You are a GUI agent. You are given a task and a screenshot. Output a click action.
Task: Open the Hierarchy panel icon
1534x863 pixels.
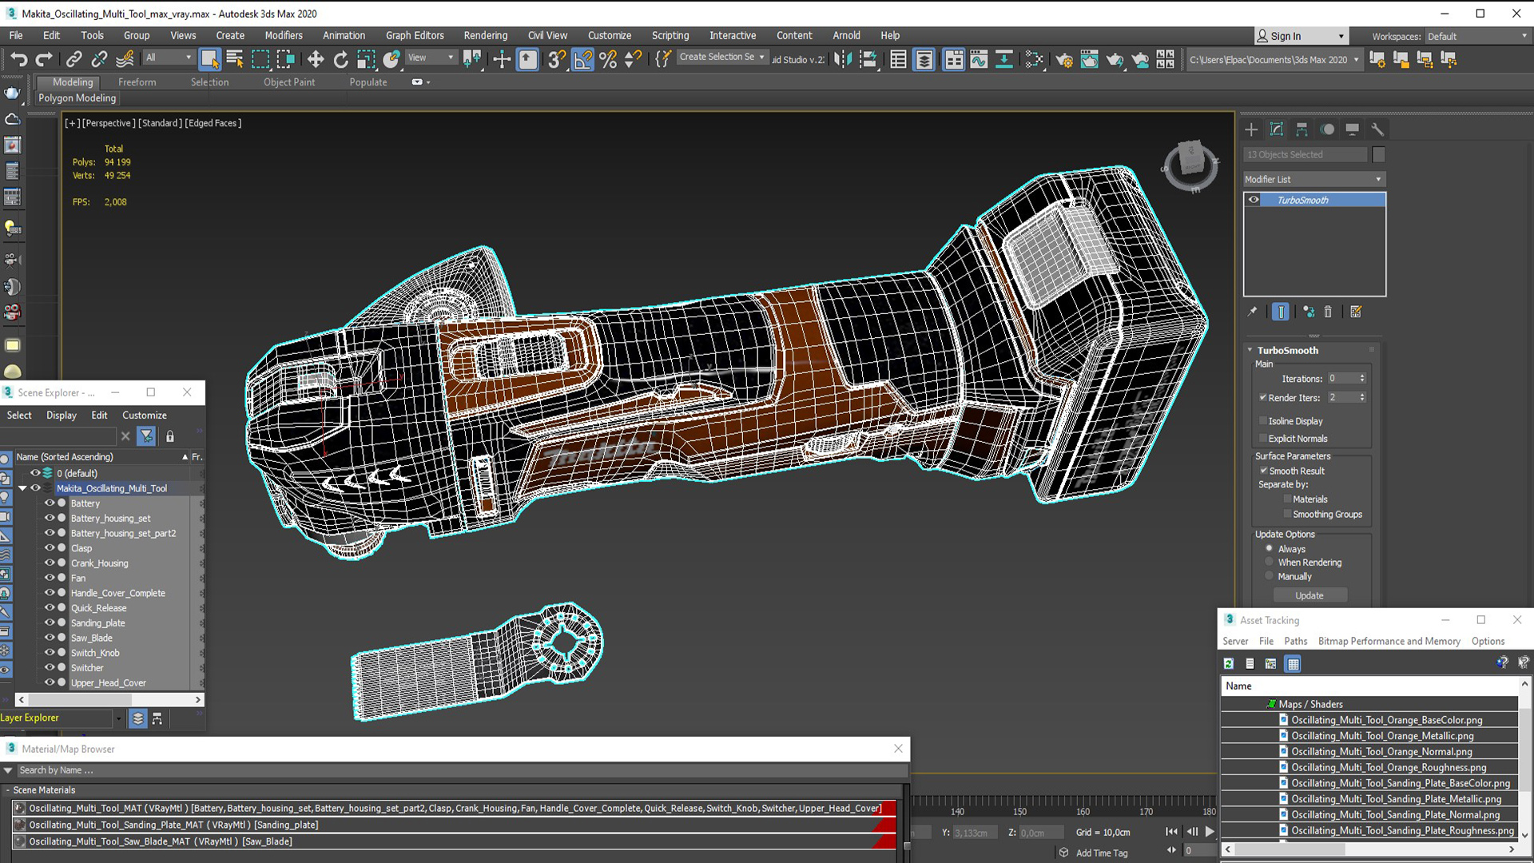point(1302,129)
